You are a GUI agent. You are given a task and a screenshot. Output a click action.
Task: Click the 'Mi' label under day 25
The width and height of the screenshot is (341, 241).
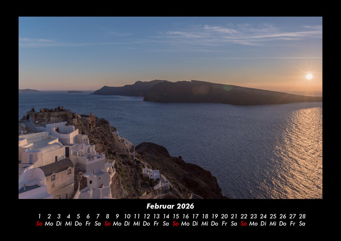point(273,224)
